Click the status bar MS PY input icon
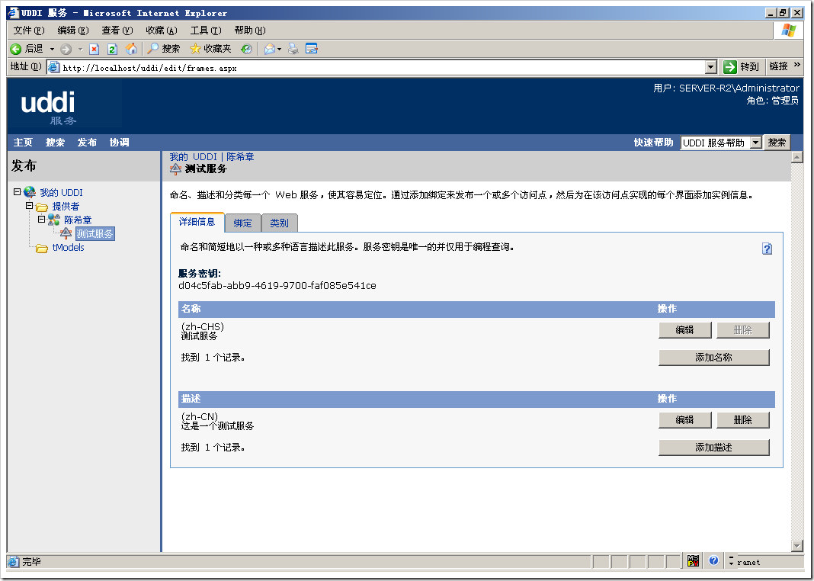The width and height of the screenshot is (814, 581). (x=693, y=560)
